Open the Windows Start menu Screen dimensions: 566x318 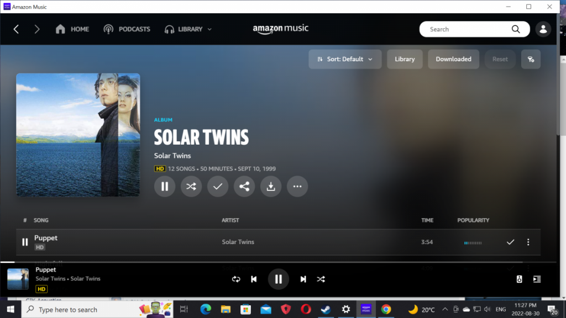(x=11, y=309)
